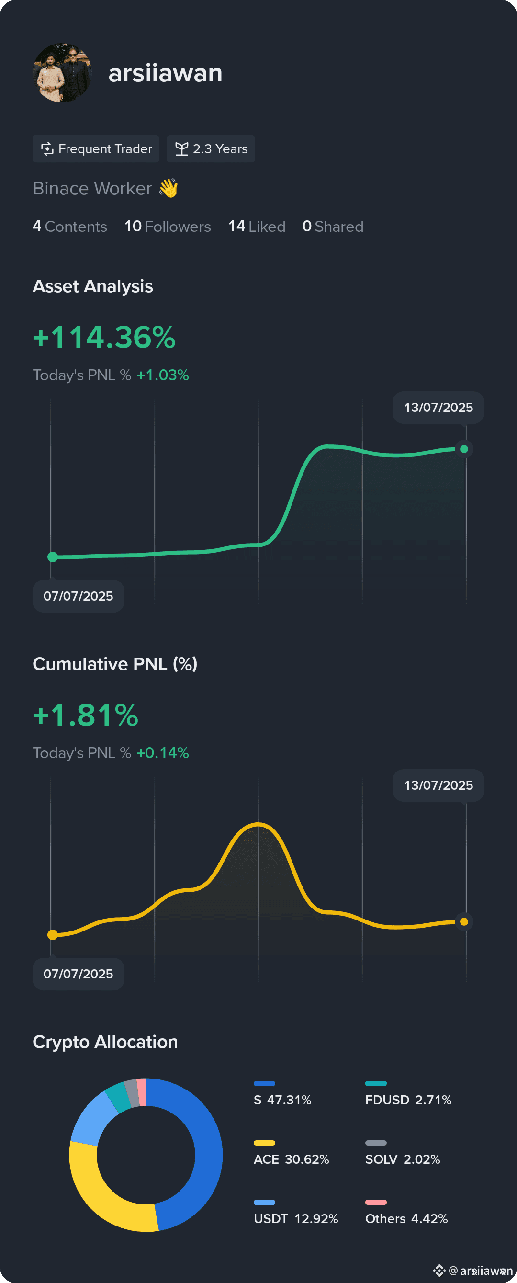Viewport: 517px width, 1283px height.
Task: Select the yellow ACE 30.62% swatch
Action: pos(264,1143)
